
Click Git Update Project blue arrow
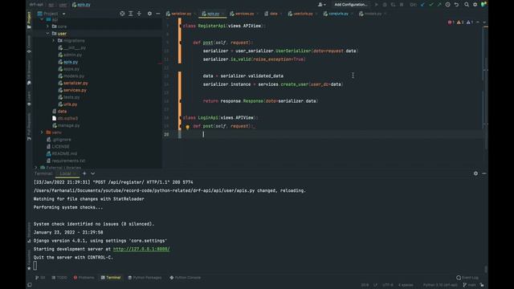coord(422,5)
